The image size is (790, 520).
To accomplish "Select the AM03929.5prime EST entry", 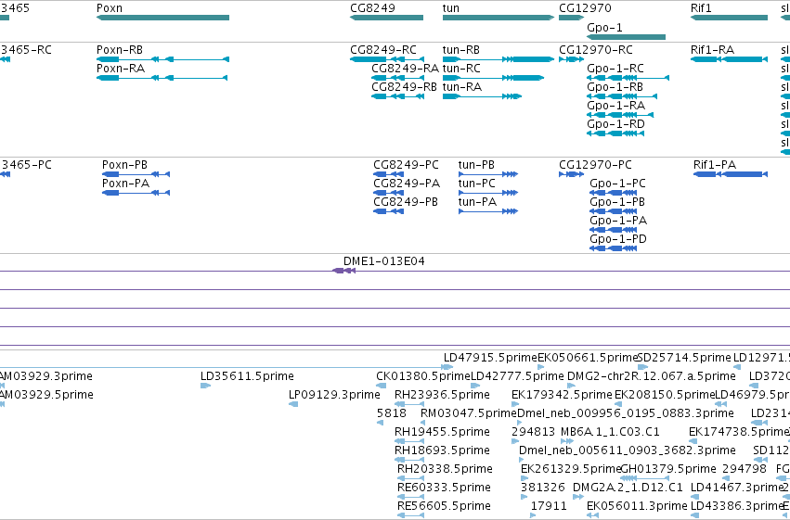I will (2, 404).
